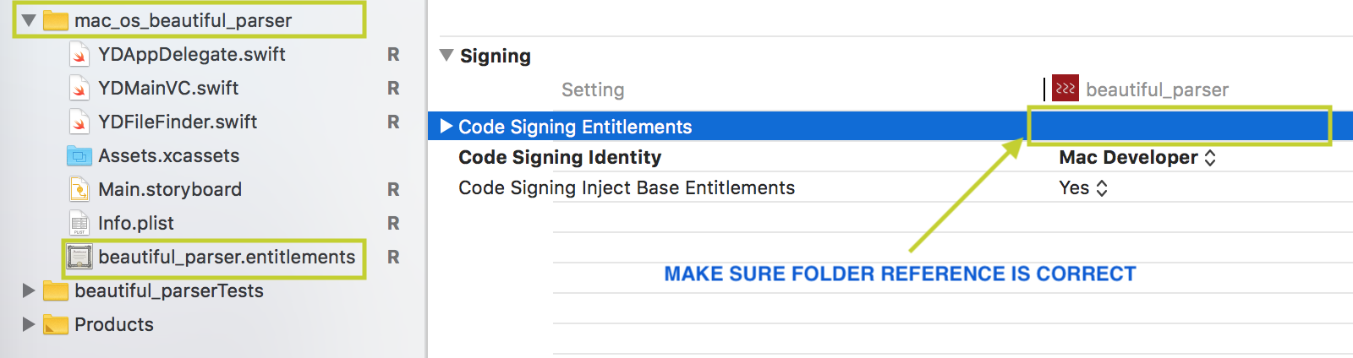This screenshot has height=358, width=1353.
Task: Click the beautiful_parser.entitlements certificate icon
Action: click(79, 258)
